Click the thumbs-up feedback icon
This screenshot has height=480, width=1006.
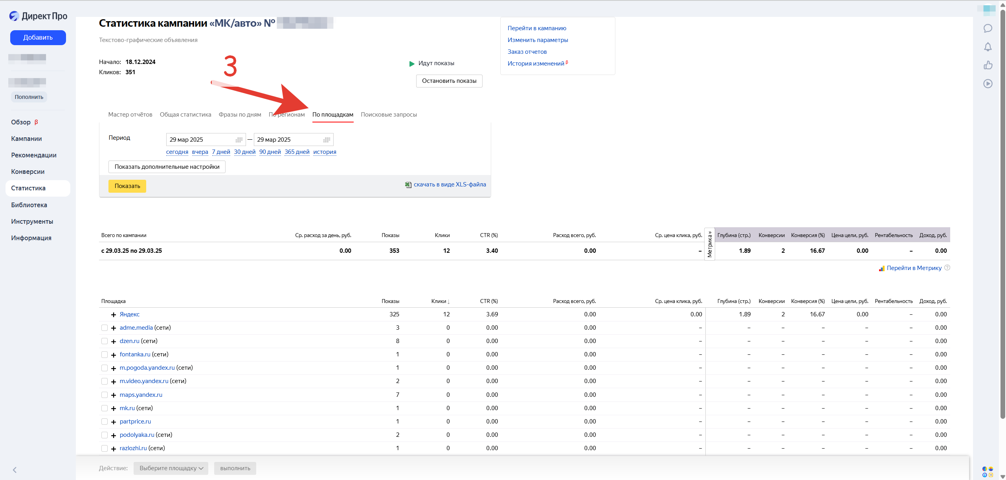pyautogui.click(x=988, y=65)
